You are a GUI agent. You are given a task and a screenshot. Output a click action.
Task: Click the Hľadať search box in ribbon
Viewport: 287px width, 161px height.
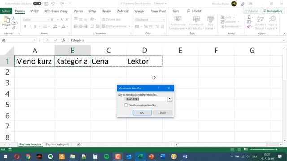(x=194, y=11)
